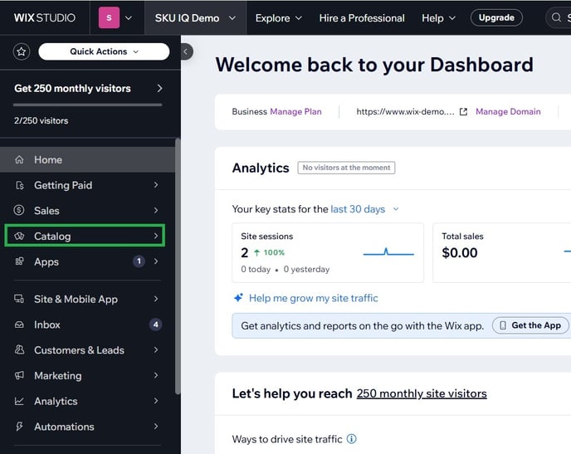Open the Analytics sidebar section
571x454 pixels.
87,401
